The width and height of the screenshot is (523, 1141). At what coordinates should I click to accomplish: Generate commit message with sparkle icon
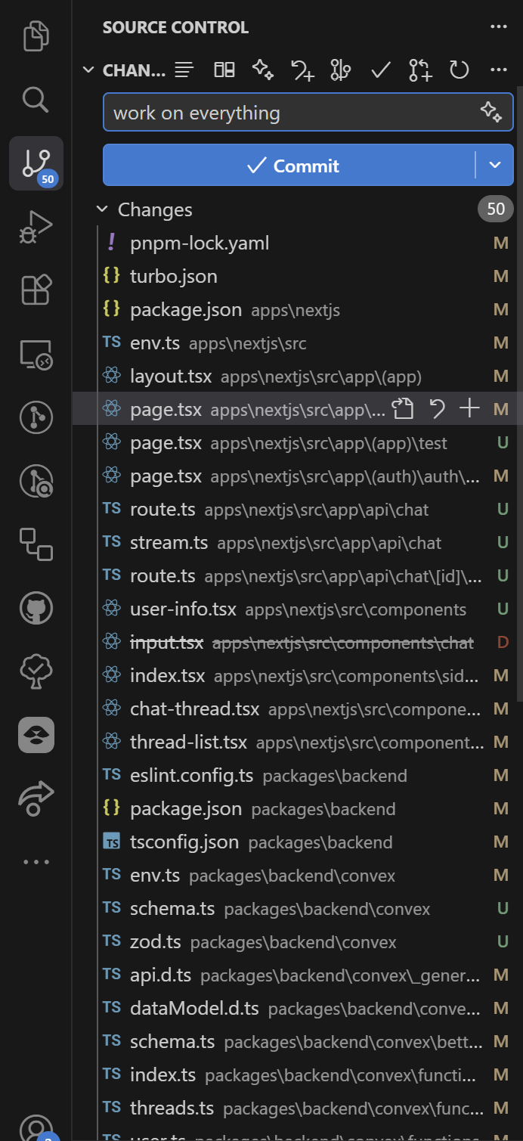491,113
